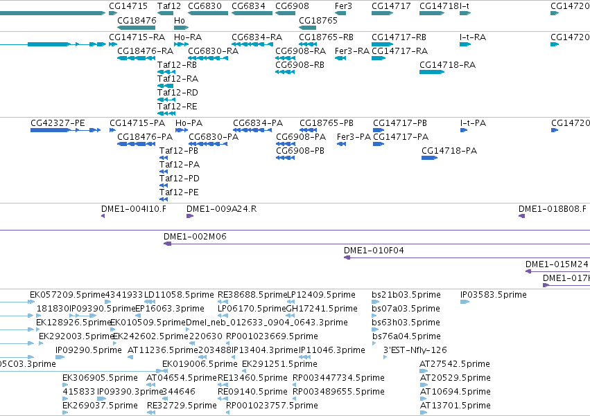The height and width of the screenshot is (416, 590).
Task: Select EST IP03583.5prime
Action: pos(494,295)
